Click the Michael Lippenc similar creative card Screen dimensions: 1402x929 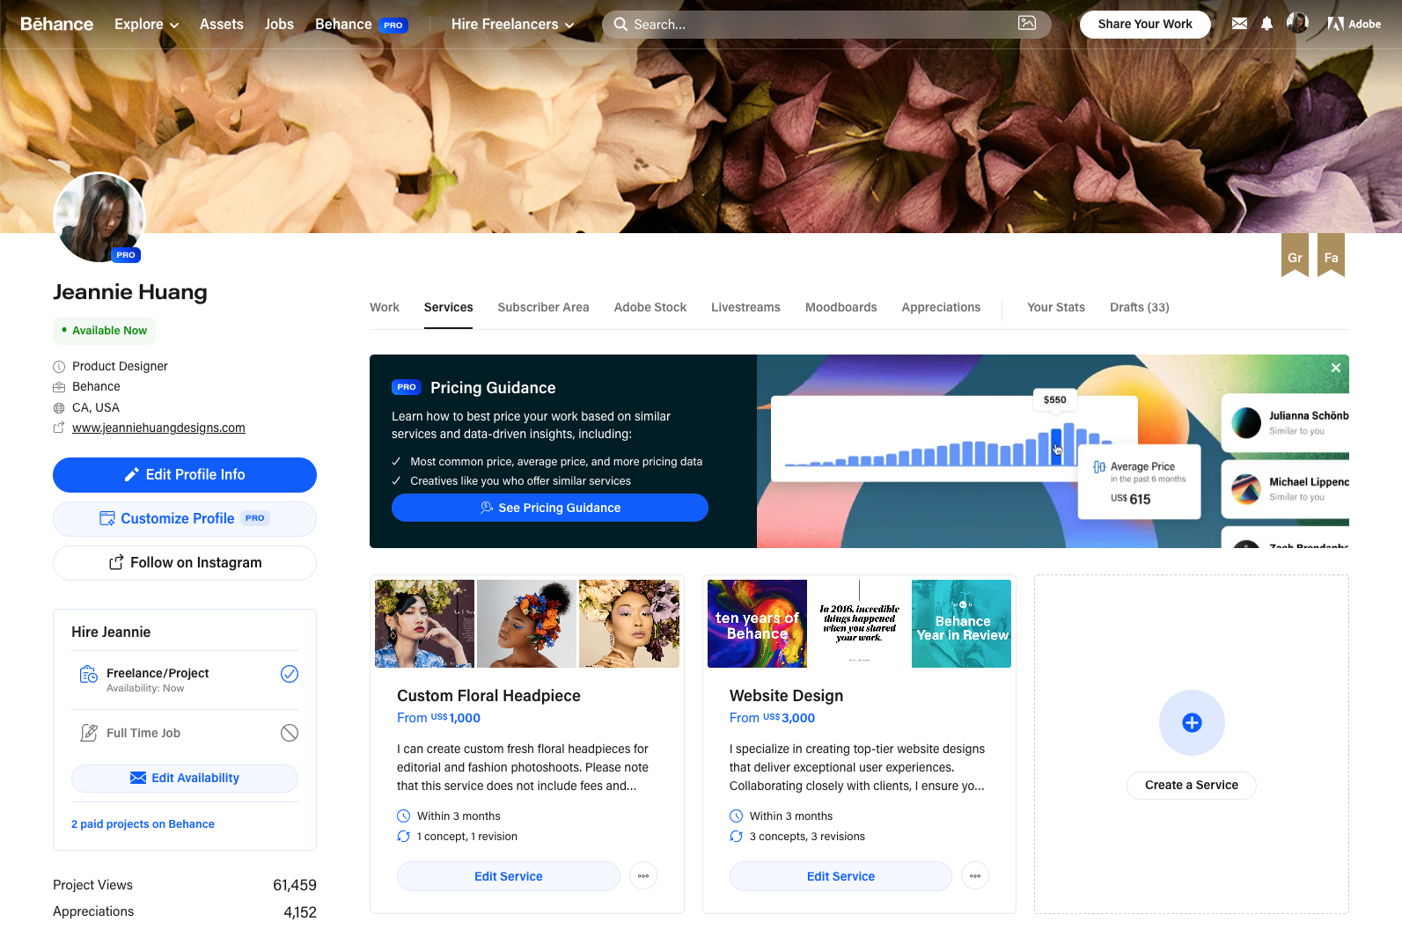click(1286, 489)
